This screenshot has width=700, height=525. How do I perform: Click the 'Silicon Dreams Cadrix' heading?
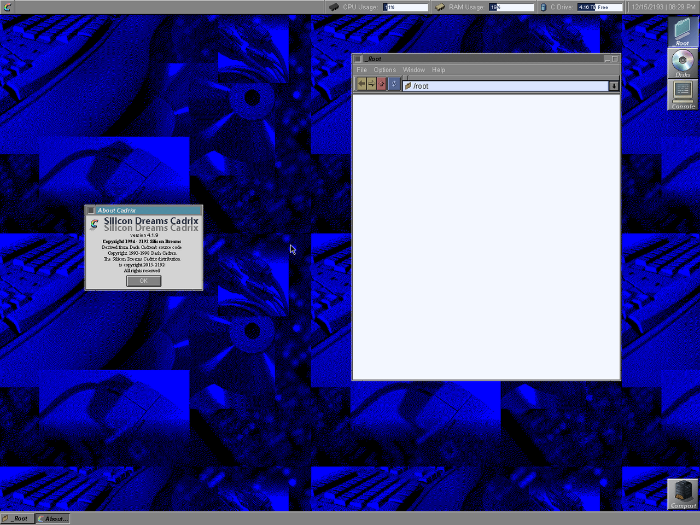coord(151,221)
